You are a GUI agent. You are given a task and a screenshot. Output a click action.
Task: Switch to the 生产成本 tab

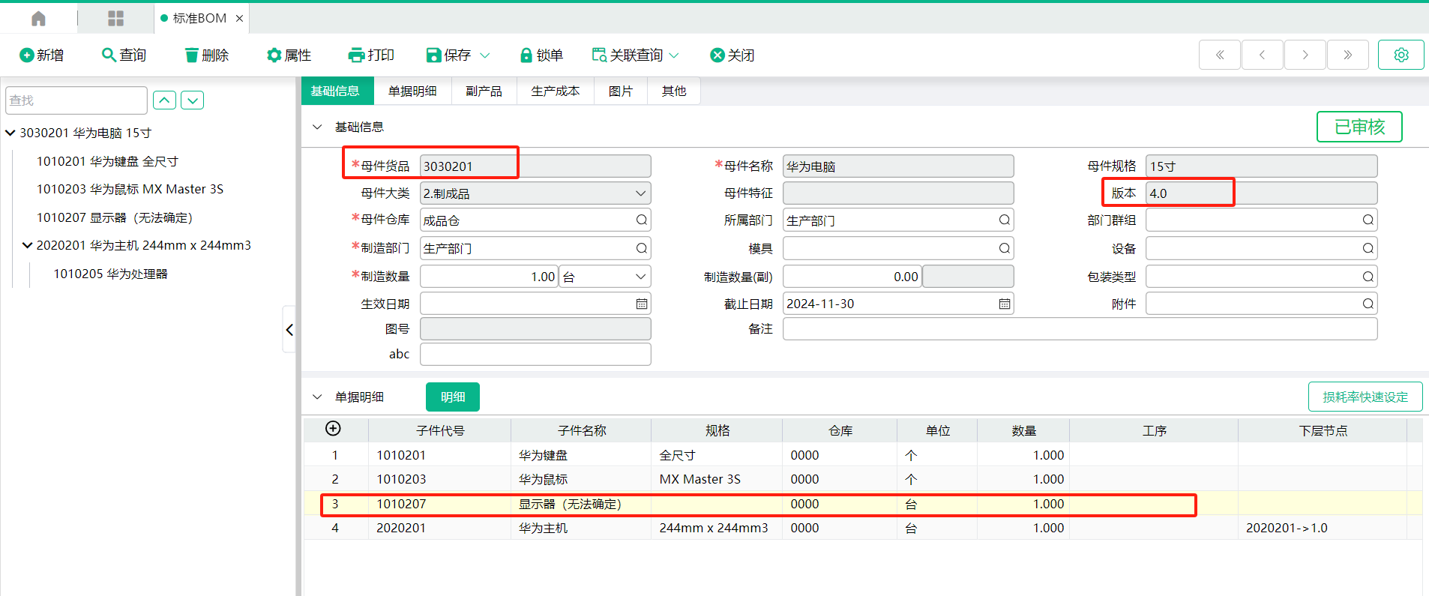tap(556, 91)
